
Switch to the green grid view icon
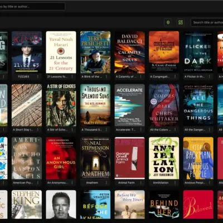coord(181,22)
